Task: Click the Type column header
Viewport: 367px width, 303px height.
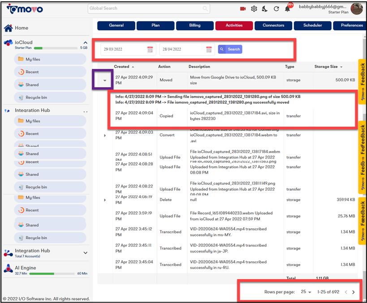Action: pyautogui.click(x=289, y=67)
